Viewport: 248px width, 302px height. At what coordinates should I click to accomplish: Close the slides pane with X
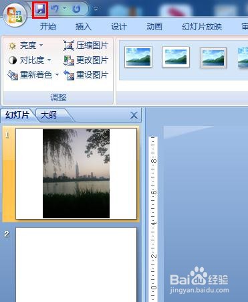pos(134,115)
